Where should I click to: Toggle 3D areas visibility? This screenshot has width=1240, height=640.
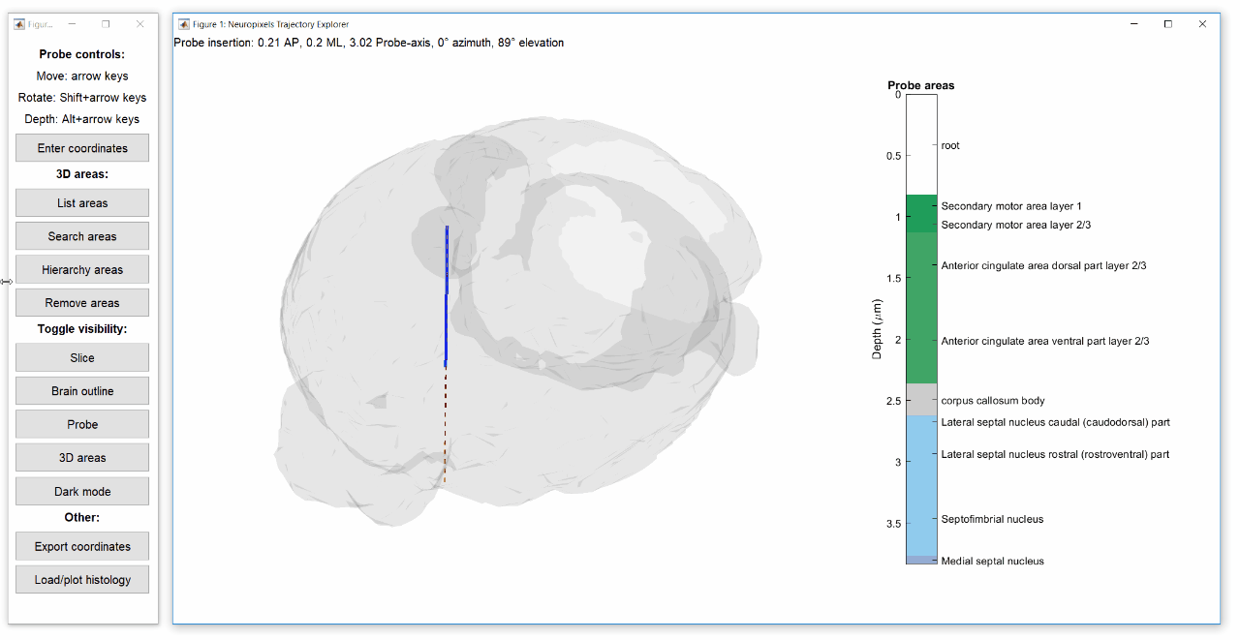coord(81,457)
